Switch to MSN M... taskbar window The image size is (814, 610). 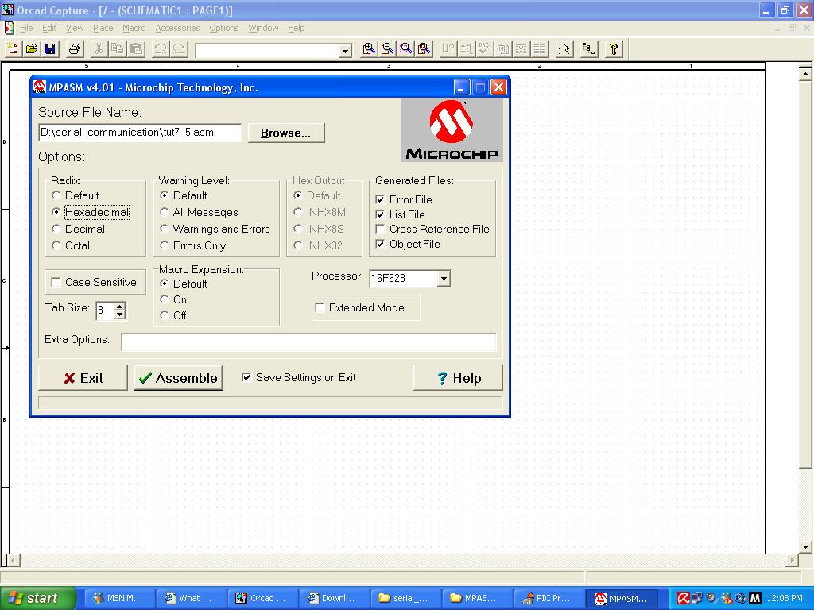tap(119, 598)
